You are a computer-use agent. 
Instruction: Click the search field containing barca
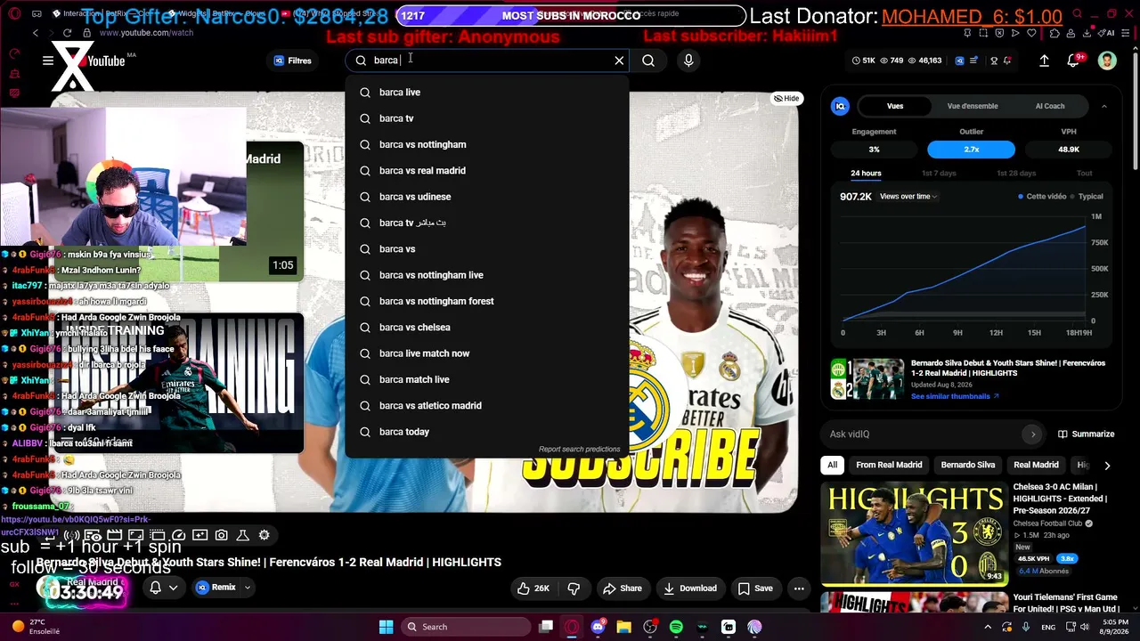[488, 61]
